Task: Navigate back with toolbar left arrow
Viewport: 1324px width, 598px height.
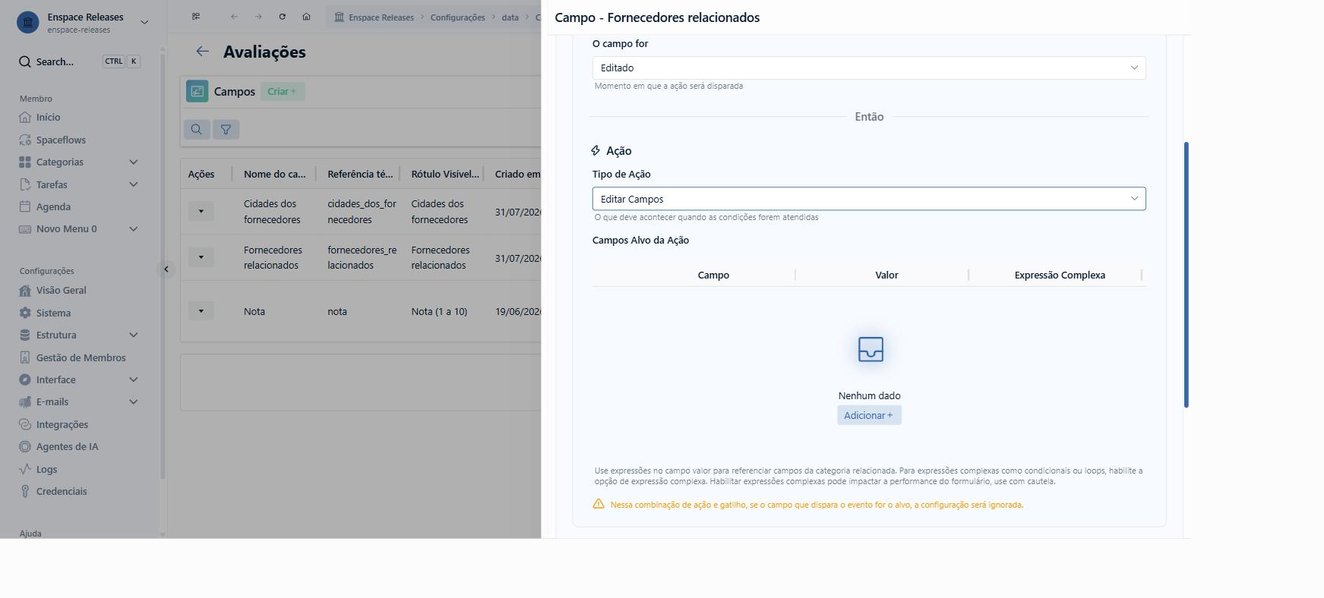Action: pos(234,17)
